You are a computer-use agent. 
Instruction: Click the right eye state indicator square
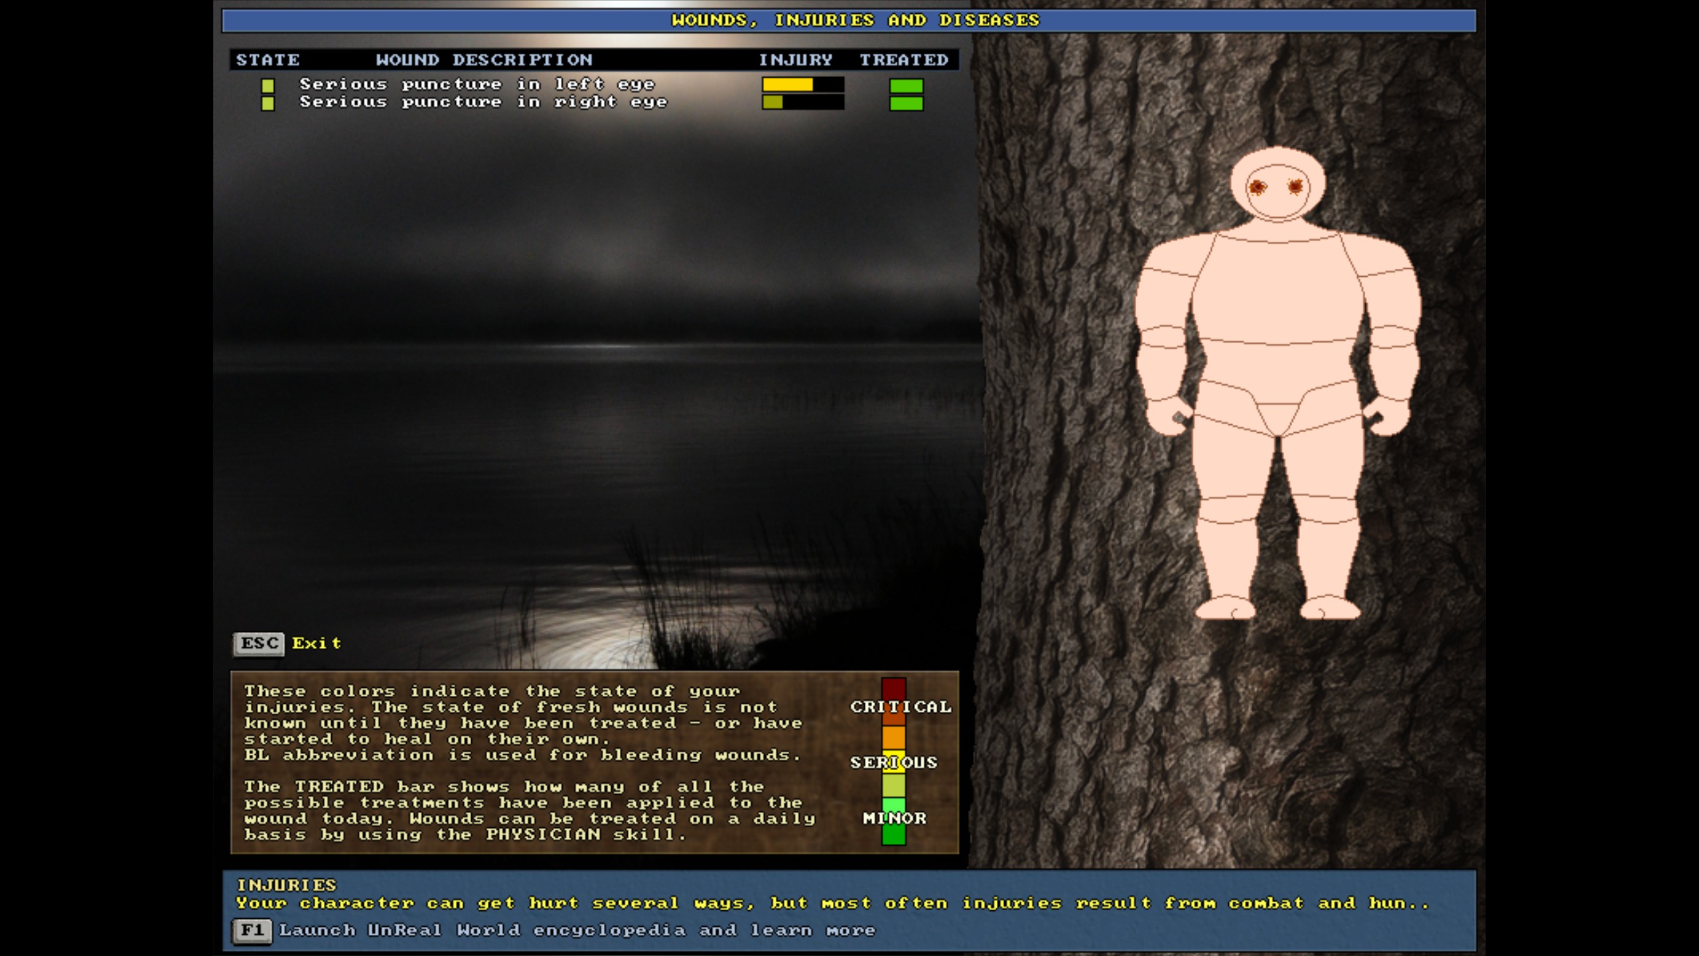click(x=267, y=104)
